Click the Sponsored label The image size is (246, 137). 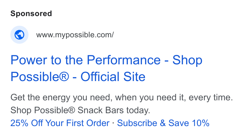(31, 14)
